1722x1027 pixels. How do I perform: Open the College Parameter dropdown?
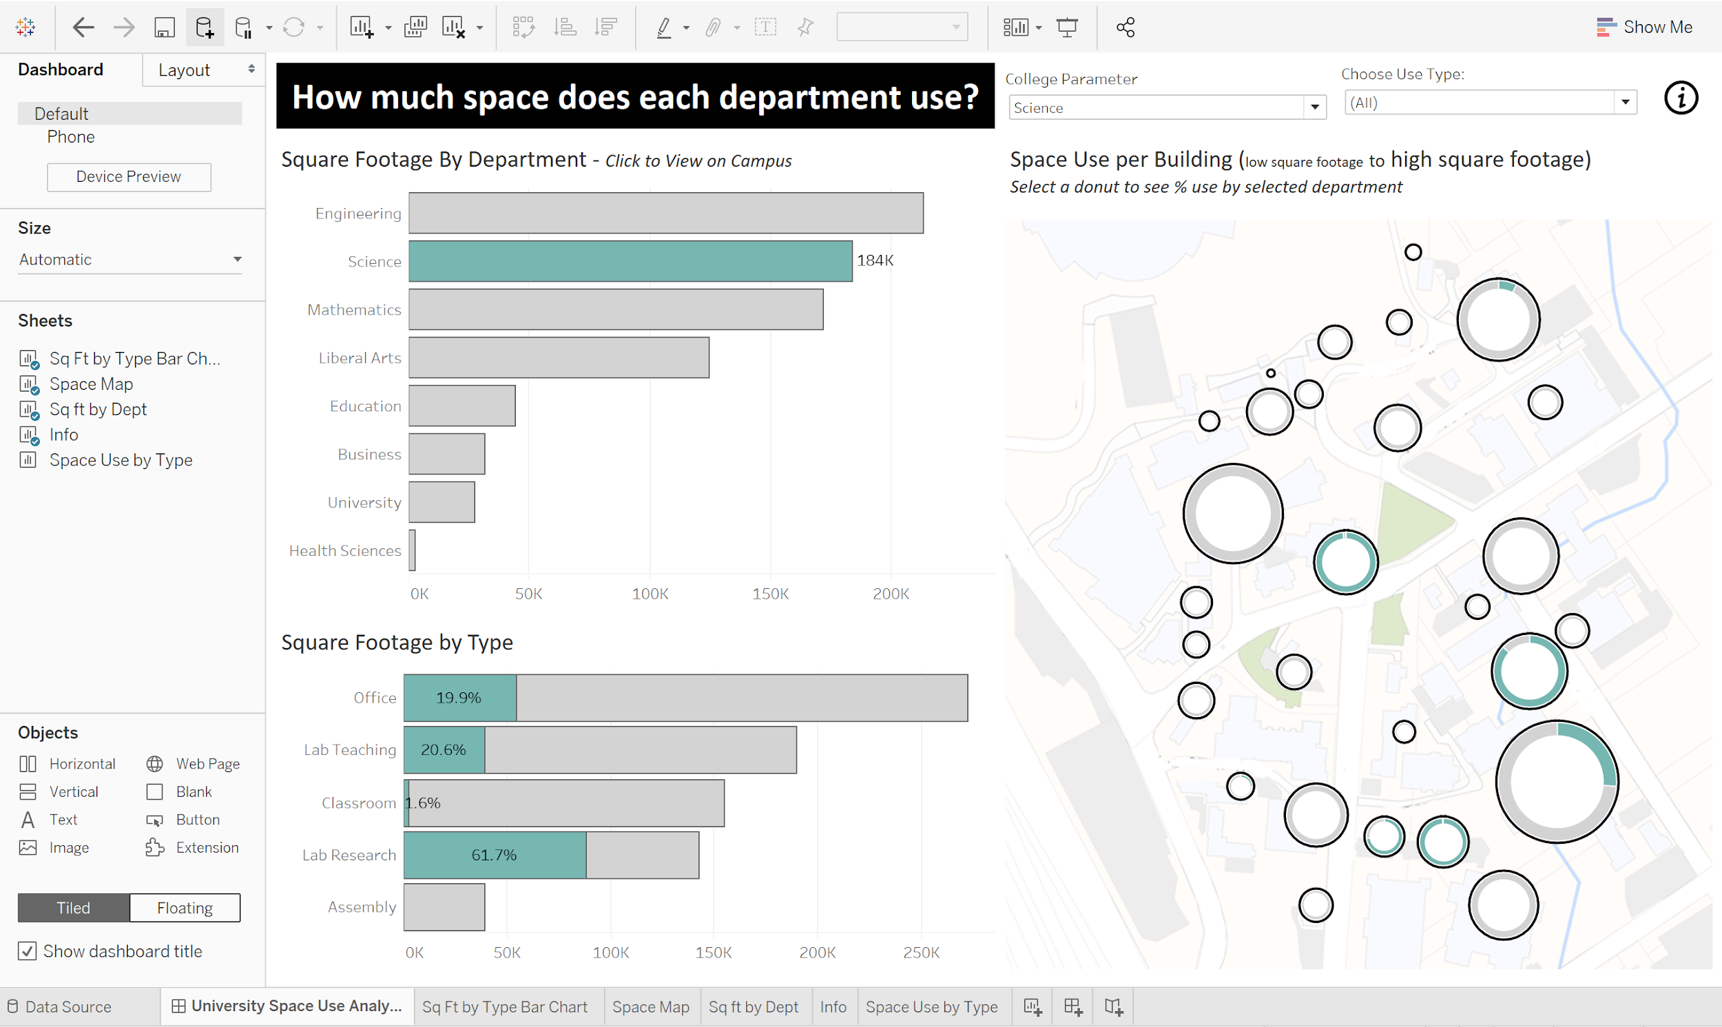[x=1167, y=108]
